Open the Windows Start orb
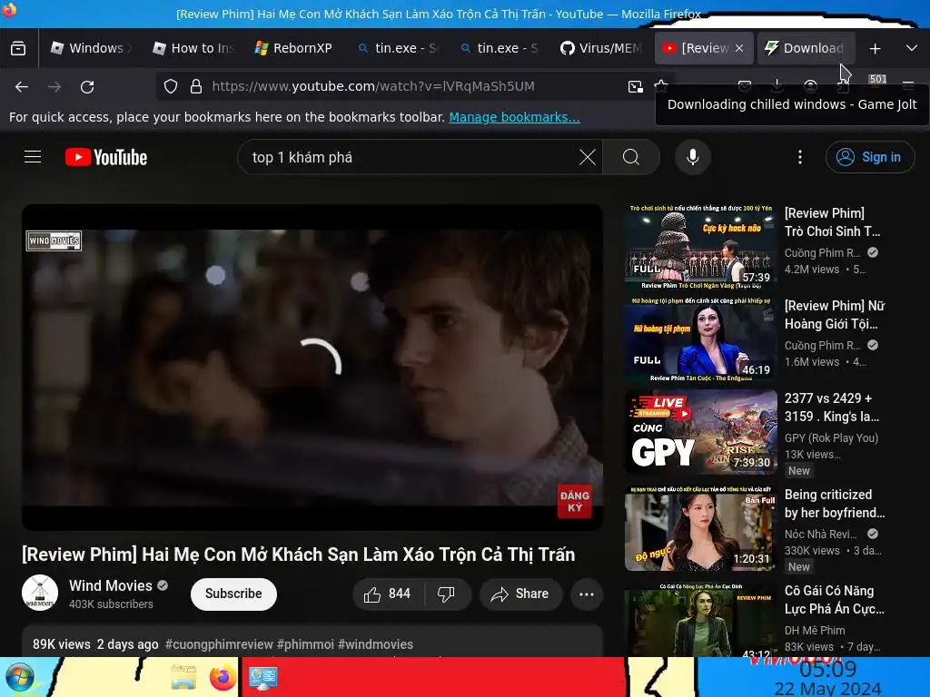930x697 pixels. click(x=19, y=677)
